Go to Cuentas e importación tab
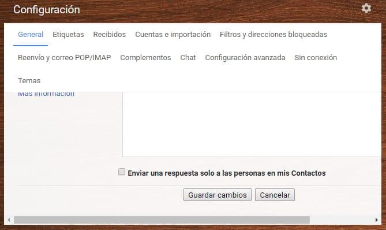 (173, 35)
